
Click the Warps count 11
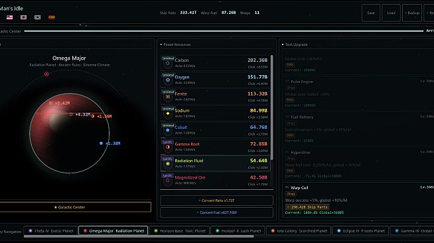[x=257, y=13]
